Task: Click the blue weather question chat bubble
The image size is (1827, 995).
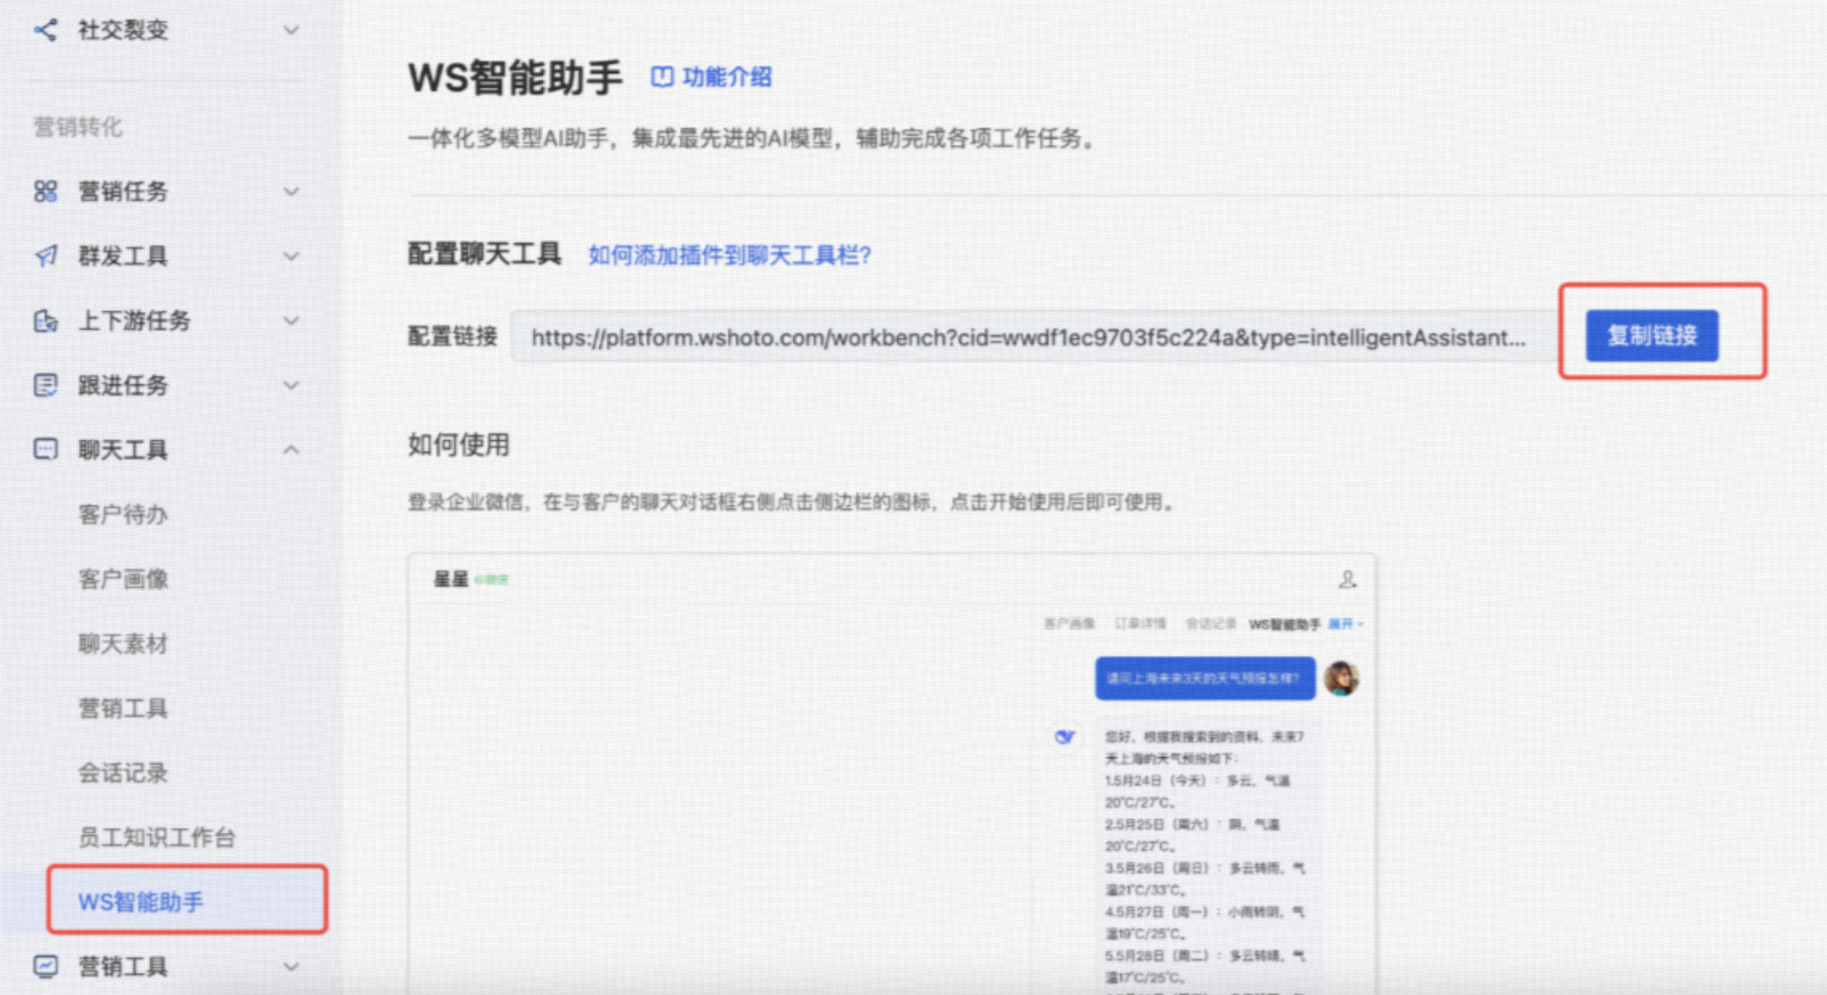Action: (1204, 678)
